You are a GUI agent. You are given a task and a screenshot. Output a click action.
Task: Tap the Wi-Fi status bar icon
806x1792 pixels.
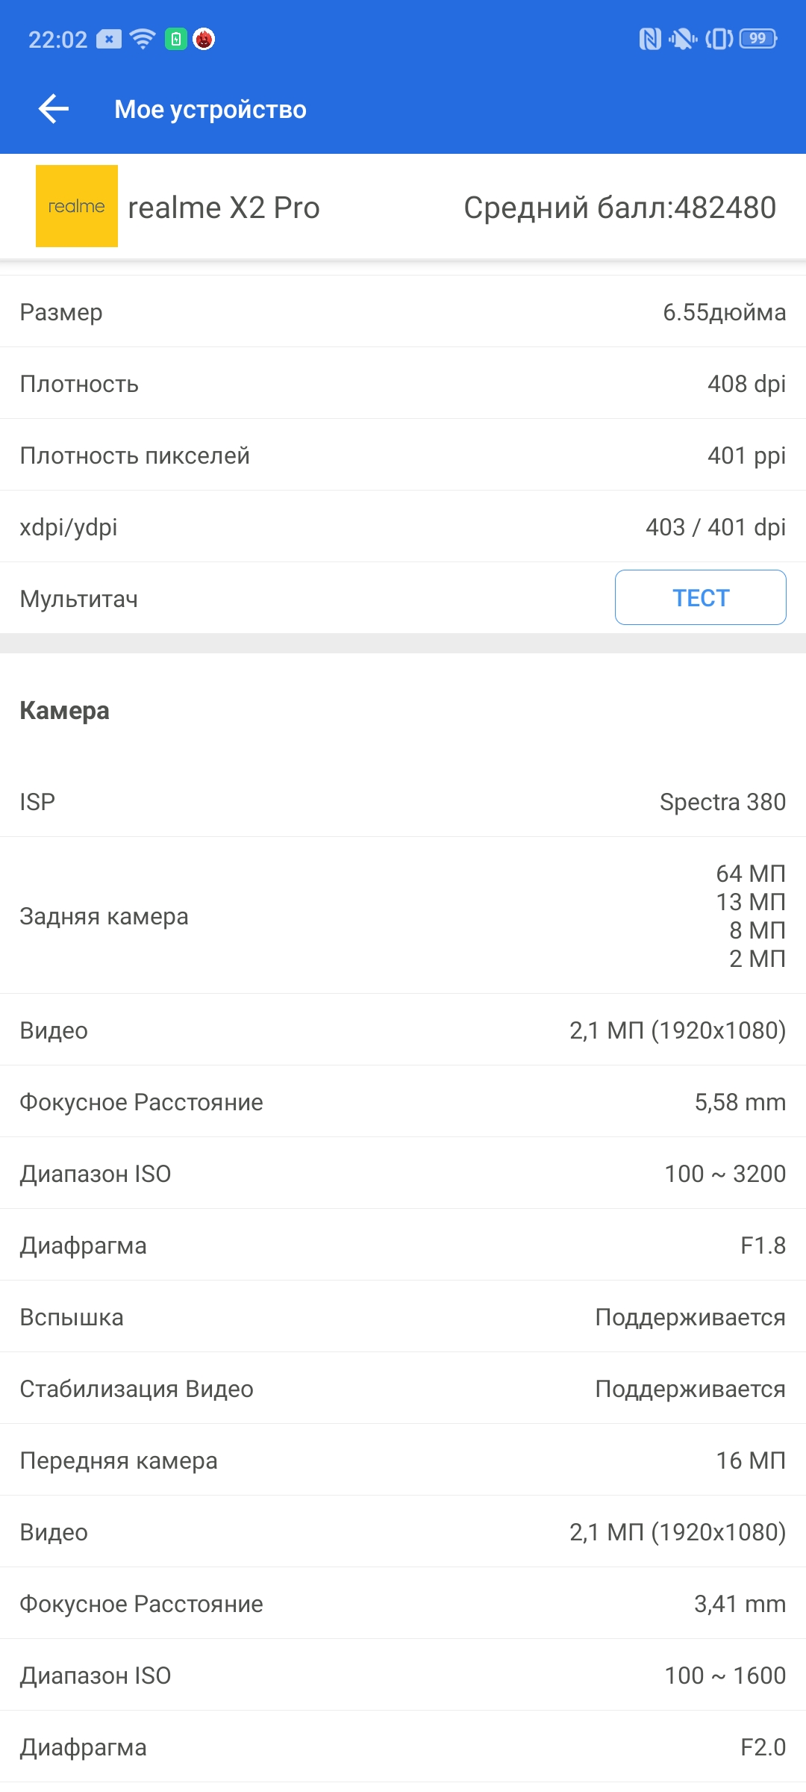pos(142,39)
